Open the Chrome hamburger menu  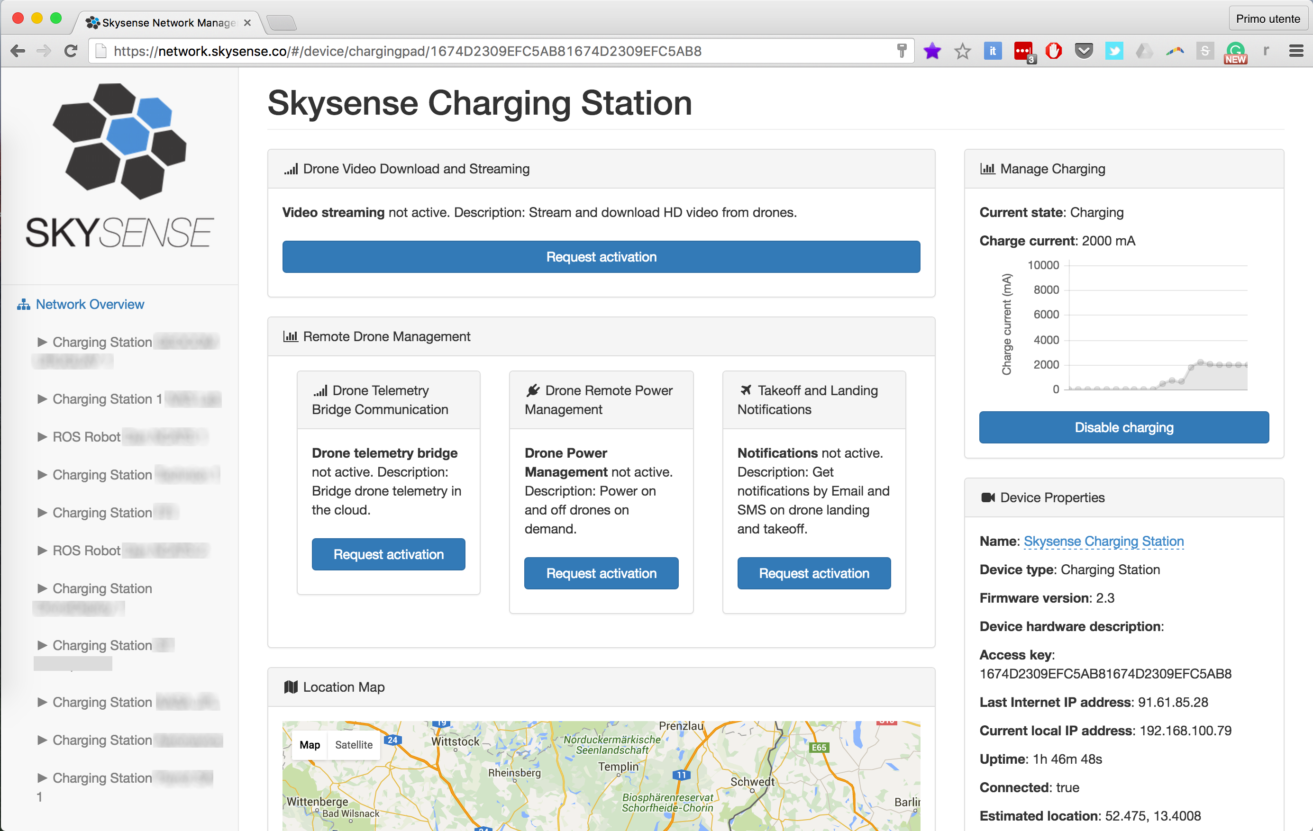click(x=1296, y=51)
